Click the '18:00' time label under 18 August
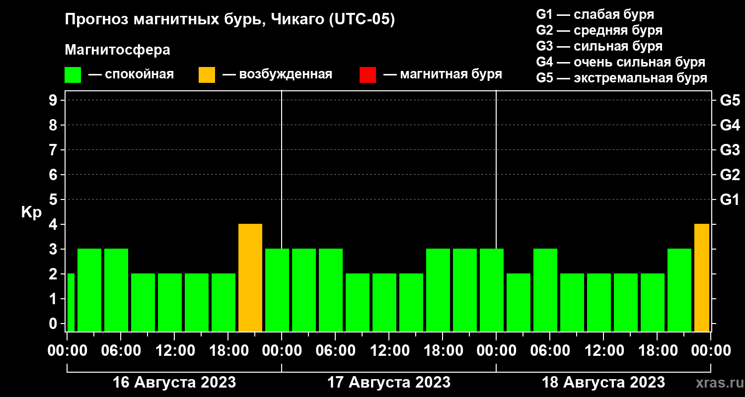This screenshot has width=745, height=397. tap(657, 351)
